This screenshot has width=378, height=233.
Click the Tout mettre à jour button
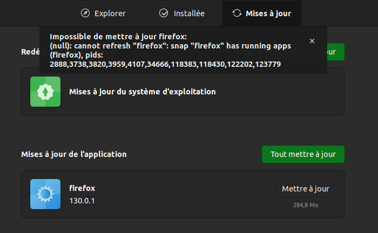[303, 154]
